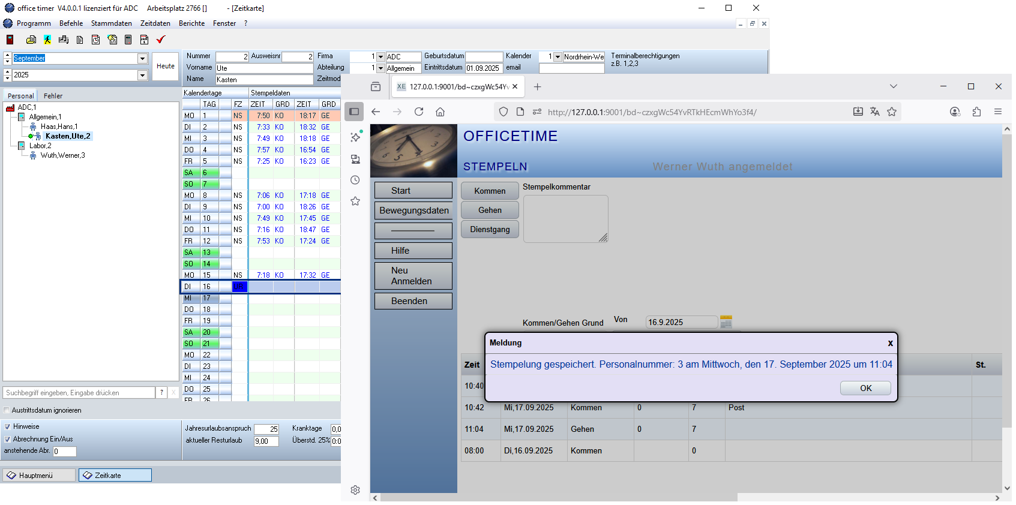Open the year dropdown showing 2025

pos(143,75)
